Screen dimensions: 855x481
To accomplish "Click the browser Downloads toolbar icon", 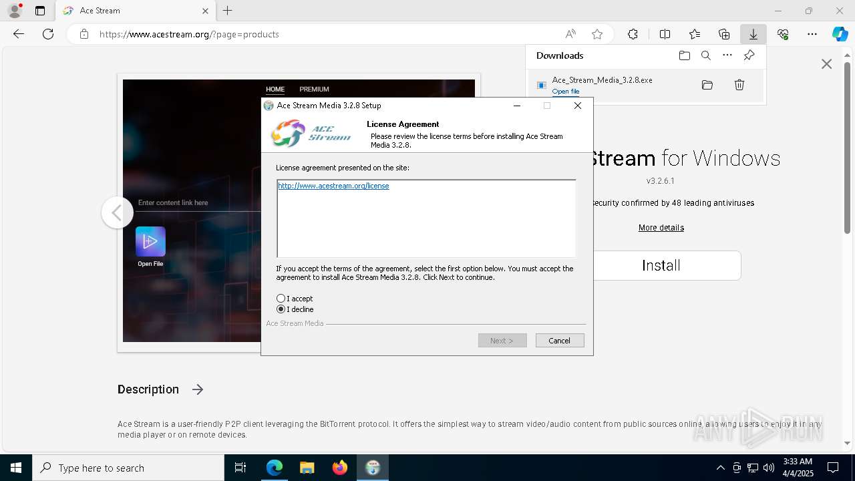I will (x=753, y=34).
